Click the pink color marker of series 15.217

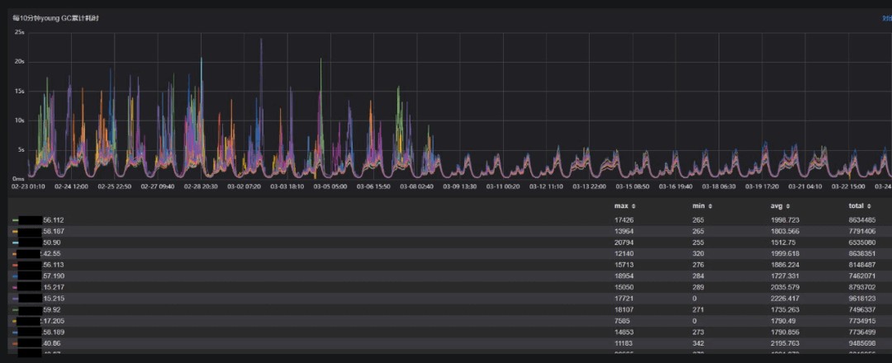click(x=16, y=287)
